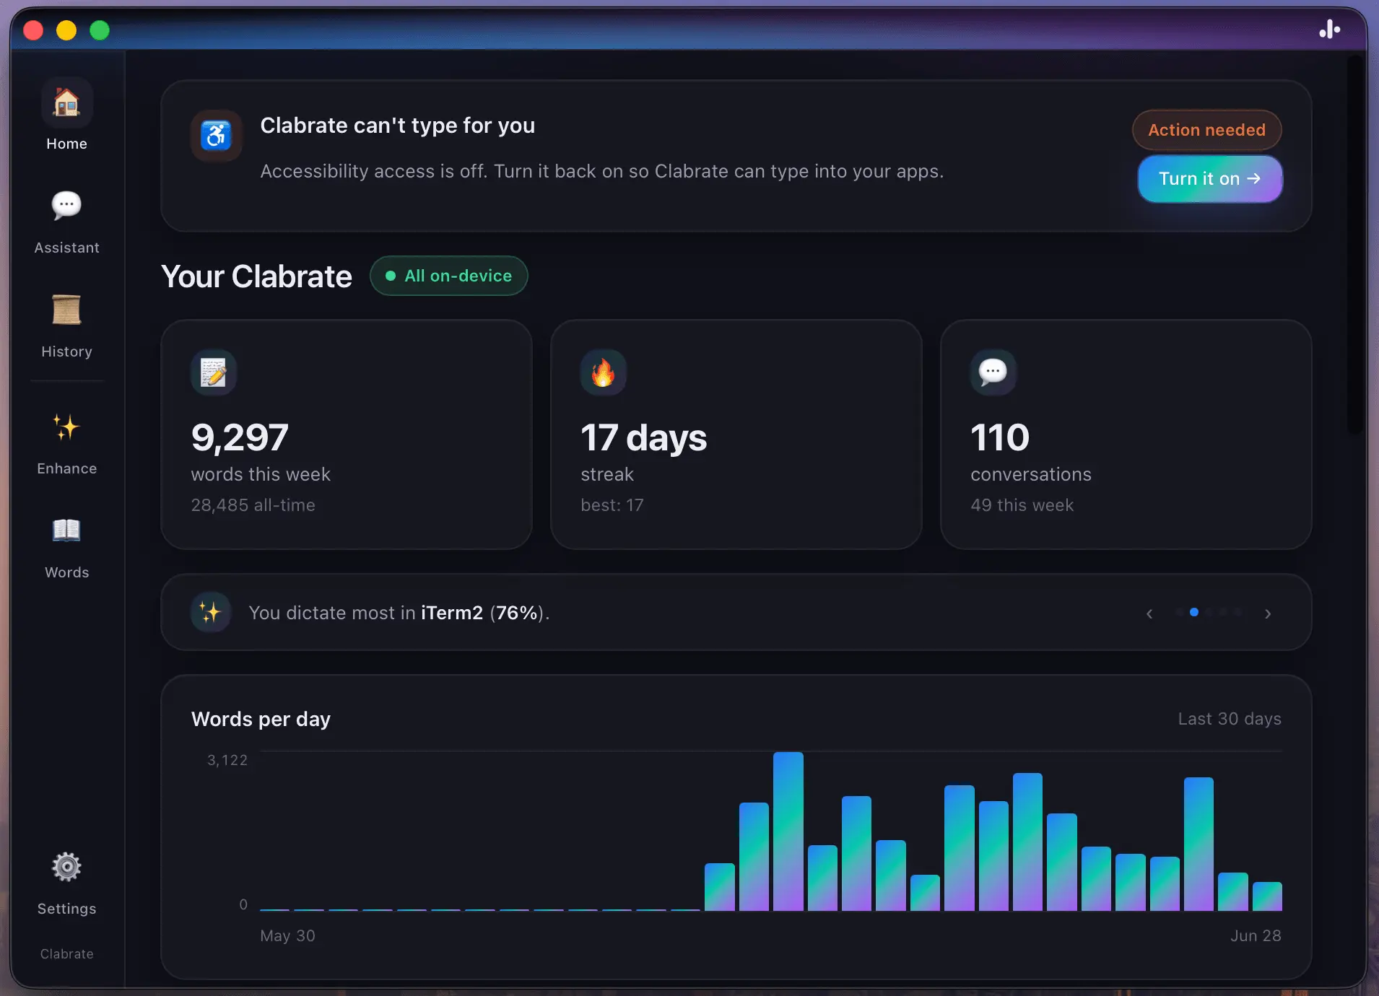The height and width of the screenshot is (996, 1379).
Task: Select the Words label in sidebar
Action: [x=66, y=572]
